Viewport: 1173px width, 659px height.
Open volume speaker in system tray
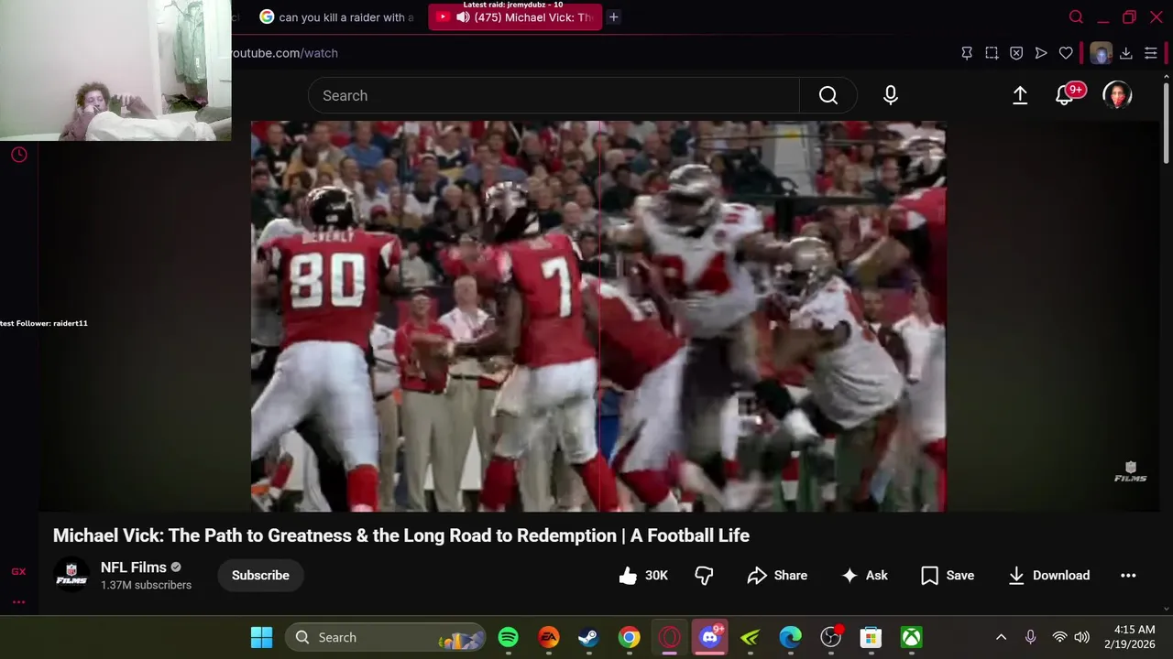[1081, 637]
